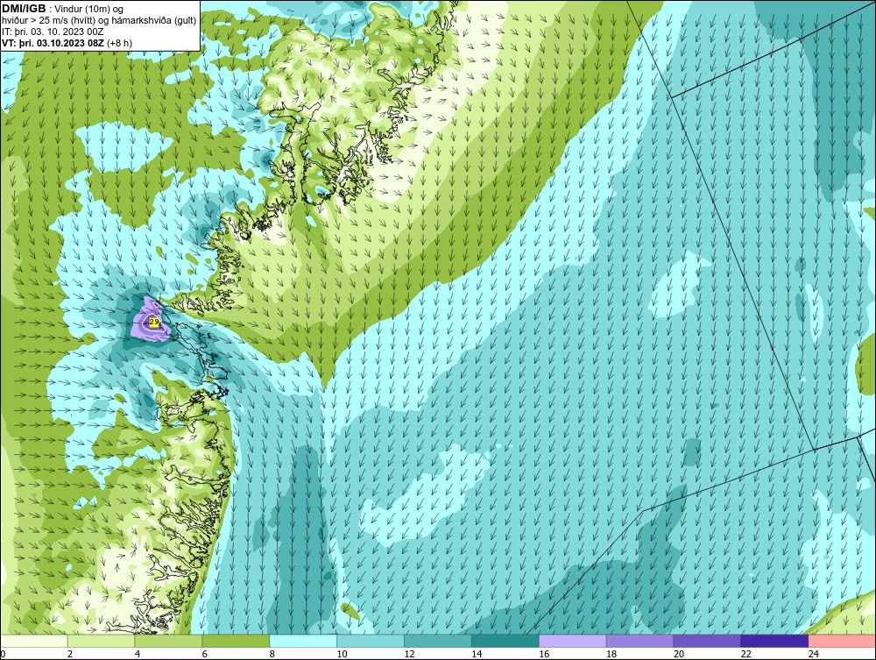Click the yellow 29 maximum gust marker
Screen dimensions: 876x660
[x=154, y=322]
